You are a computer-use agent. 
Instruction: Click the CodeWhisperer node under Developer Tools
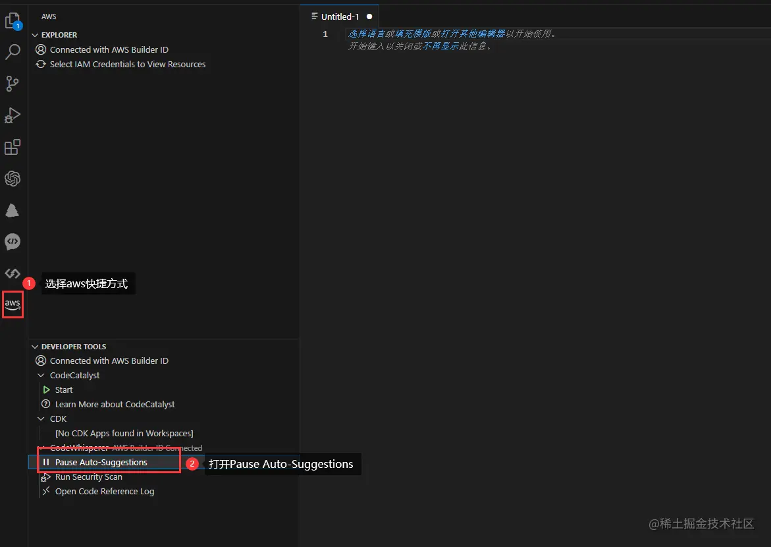click(x=78, y=448)
